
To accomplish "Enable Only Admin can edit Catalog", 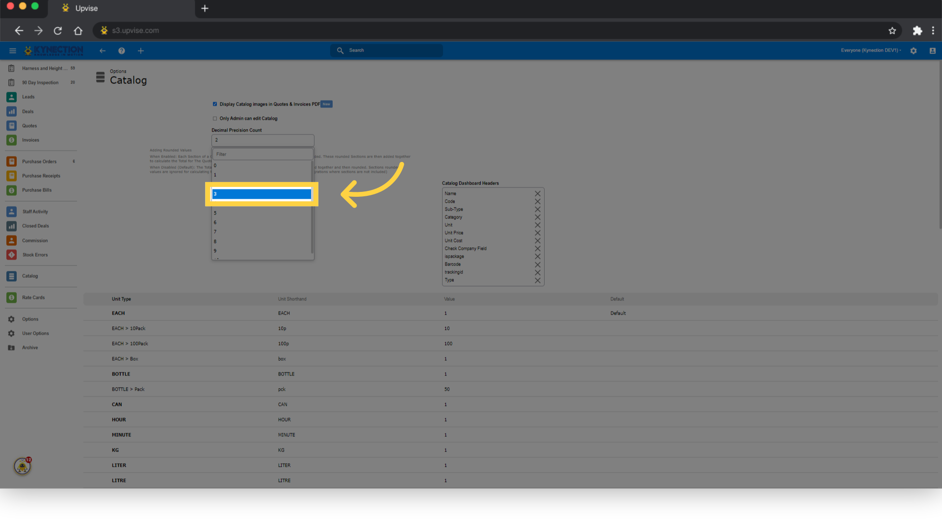I will point(215,118).
